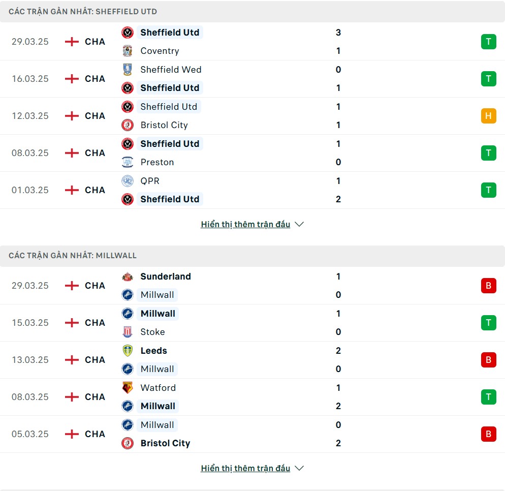Open the Watford vs Millwall 08.03.25 match row
The height and width of the screenshot is (491, 505).
pos(253,397)
